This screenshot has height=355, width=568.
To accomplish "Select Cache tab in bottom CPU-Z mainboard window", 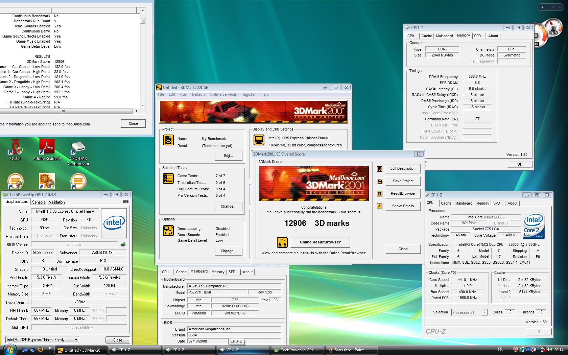I will pos(181,272).
